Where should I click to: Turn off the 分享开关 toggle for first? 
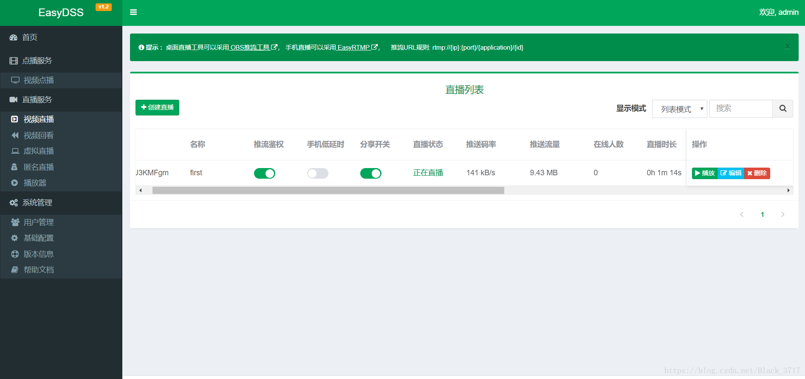(x=371, y=173)
